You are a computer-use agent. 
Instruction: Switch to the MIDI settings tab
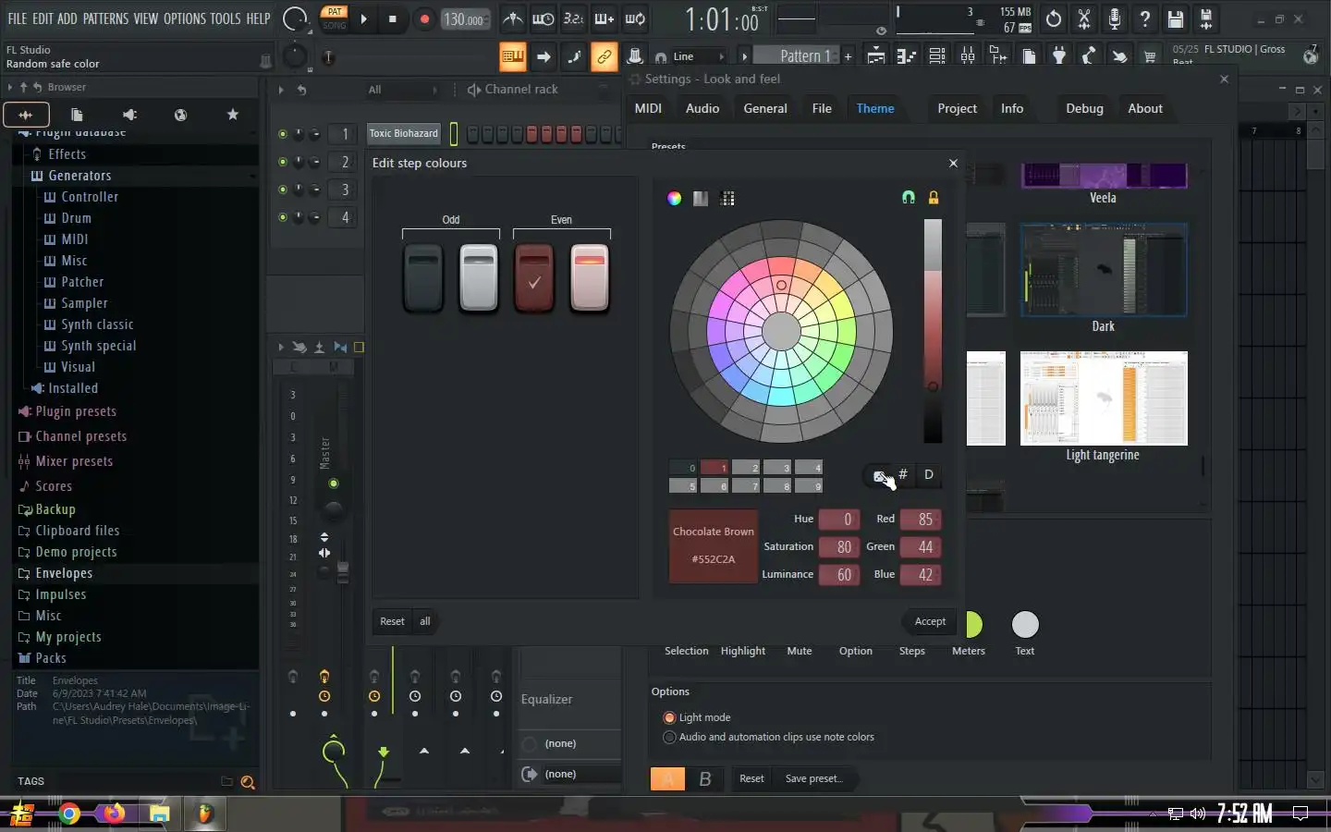(x=648, y=108)
